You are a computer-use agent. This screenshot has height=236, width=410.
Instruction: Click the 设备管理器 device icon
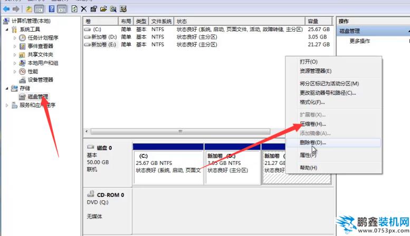[x=23, y=80]
